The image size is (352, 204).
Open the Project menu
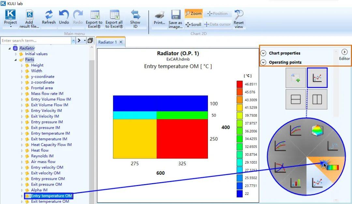tap(10, 19)
